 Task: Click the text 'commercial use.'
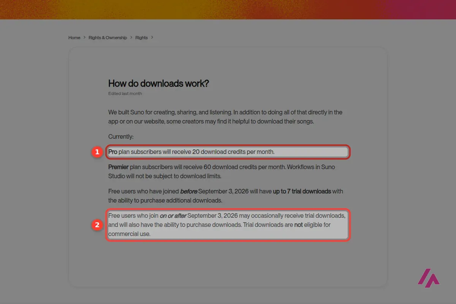(129, 234)
